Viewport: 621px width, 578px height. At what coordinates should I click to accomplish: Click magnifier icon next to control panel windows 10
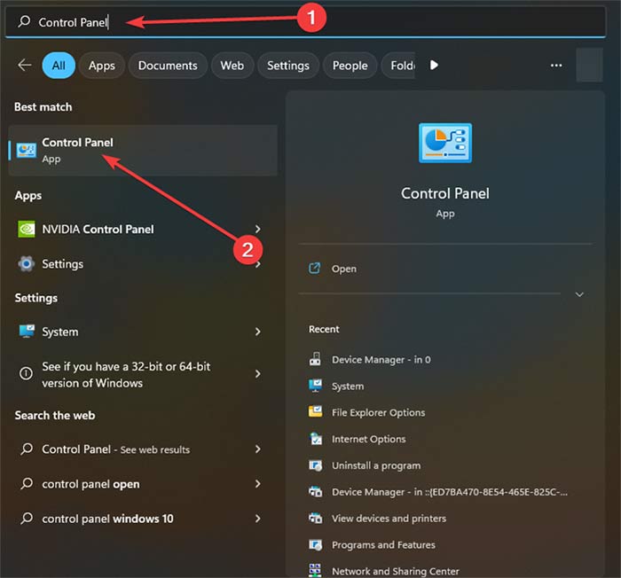pos(27,518)
